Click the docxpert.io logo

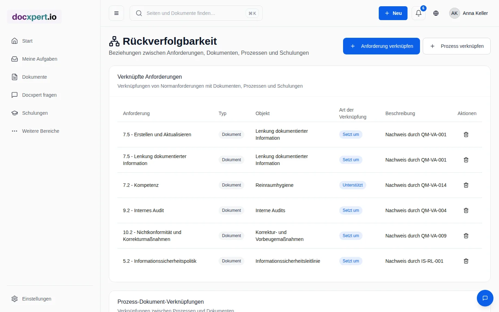click(34, 17)
